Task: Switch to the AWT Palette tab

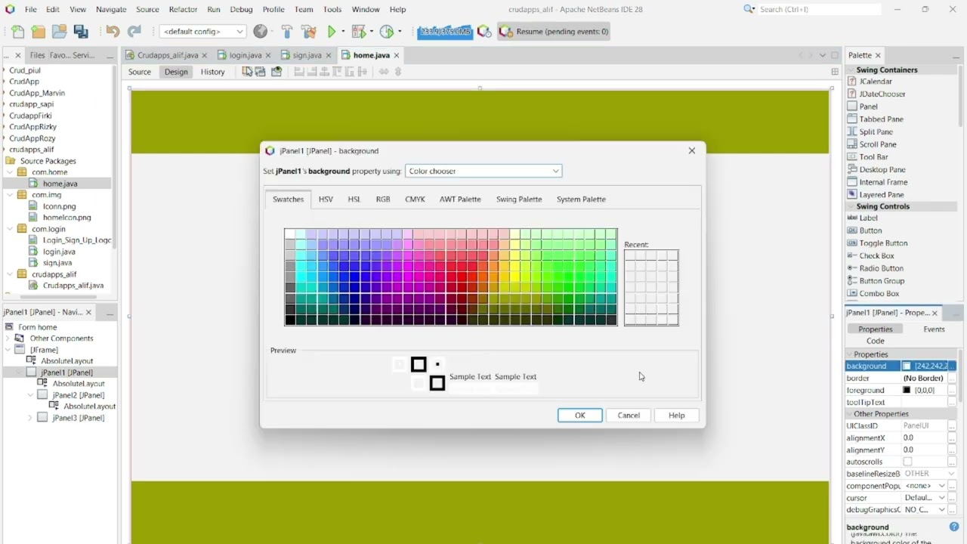Action: pos(460,199)
